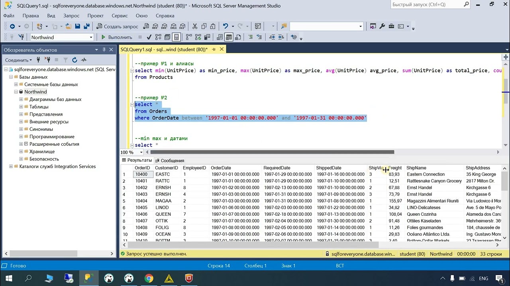510x286 pixels.
Task: Open Object Explorer window position dropdown
Action: tap(96, 50)
